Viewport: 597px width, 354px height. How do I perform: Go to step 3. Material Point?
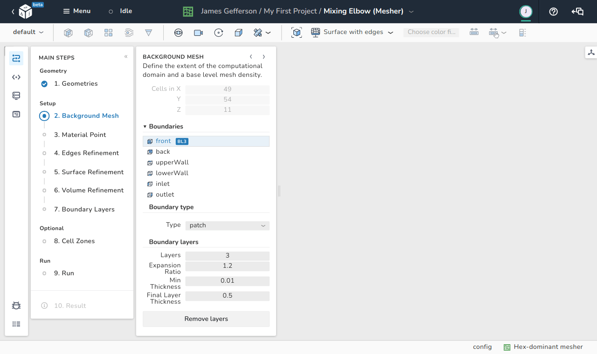pyautogui.click(x=80, y=135)
